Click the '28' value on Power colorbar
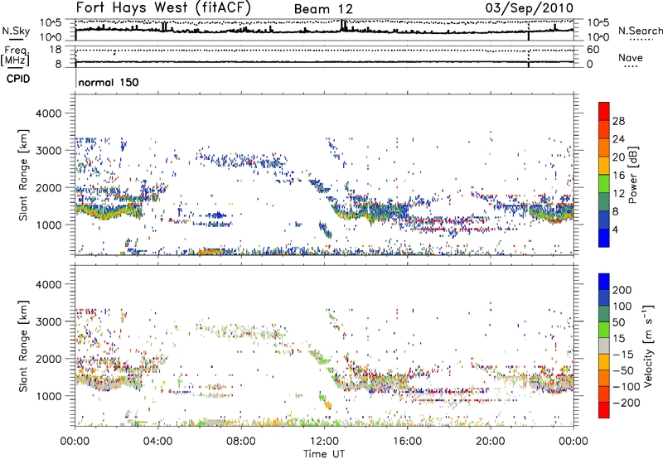This screenshot has height=459, width=663. tap(618, 121)
